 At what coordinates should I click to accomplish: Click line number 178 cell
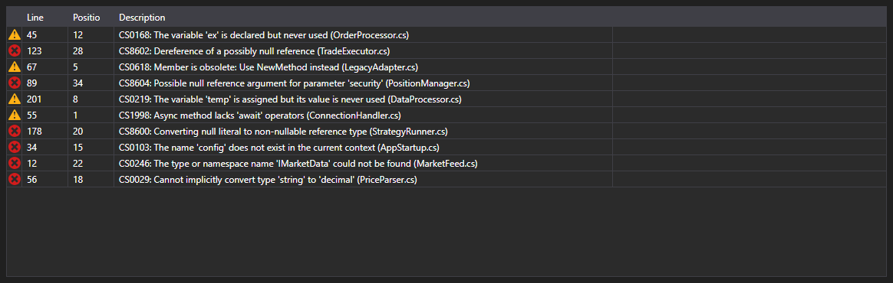(x=45, y=132)
